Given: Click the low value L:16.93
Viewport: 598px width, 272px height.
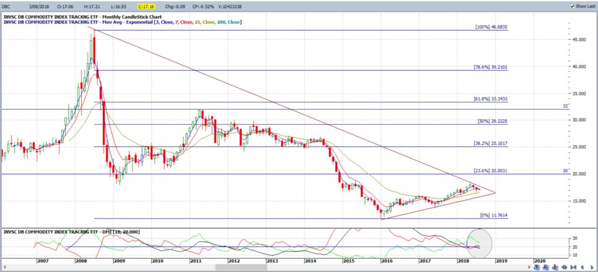Looking at the screenshot, I should coord(117,6).
